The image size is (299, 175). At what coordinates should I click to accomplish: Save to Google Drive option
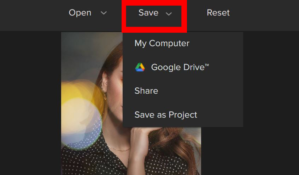(x=183, y=67)
